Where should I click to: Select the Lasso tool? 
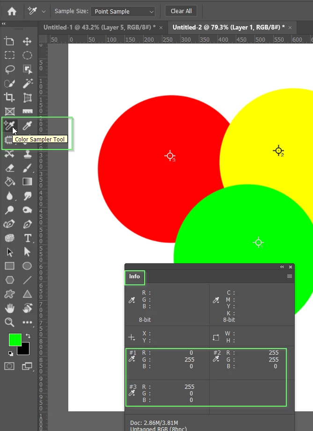pyautogui.click(x=10, y=69)
